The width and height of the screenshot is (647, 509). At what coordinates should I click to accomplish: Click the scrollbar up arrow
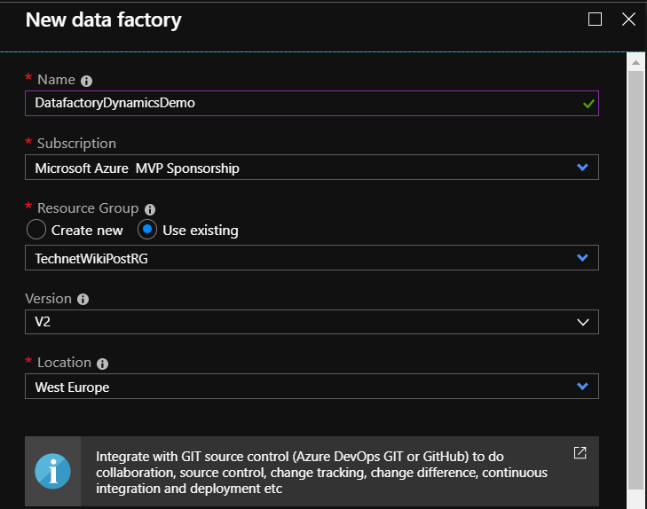point(635,63)
